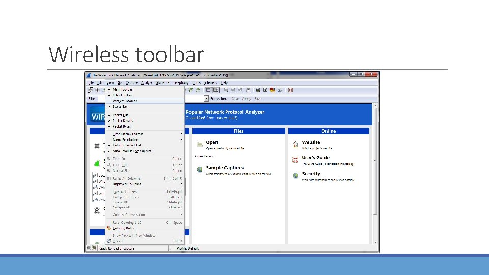Image resolution: width=489 pixels, height=275 pixels.
Task: Click the Coloring Rules menu icon
Action: pos(108,228)
